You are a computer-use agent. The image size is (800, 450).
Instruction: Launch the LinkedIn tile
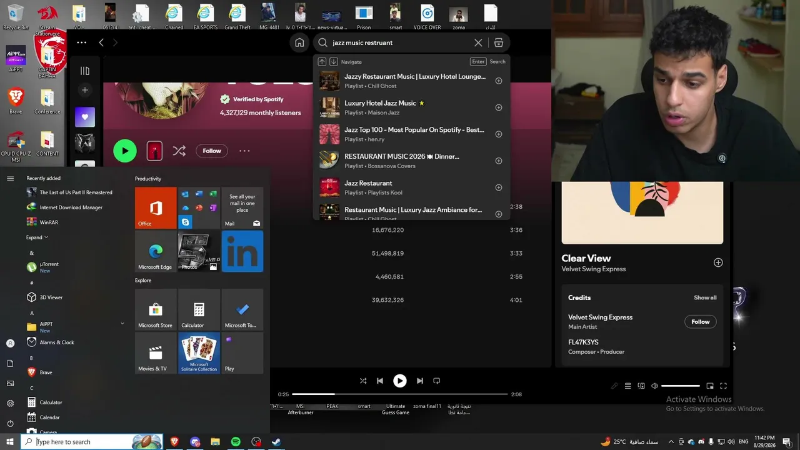242,251
